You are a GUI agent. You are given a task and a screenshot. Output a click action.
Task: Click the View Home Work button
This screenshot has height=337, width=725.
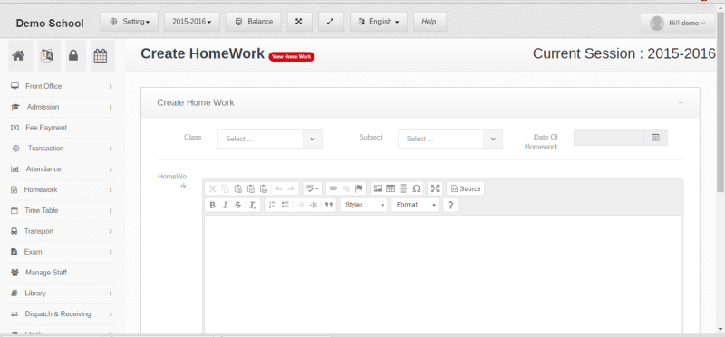pyautogui.click(x=291, y=56)
